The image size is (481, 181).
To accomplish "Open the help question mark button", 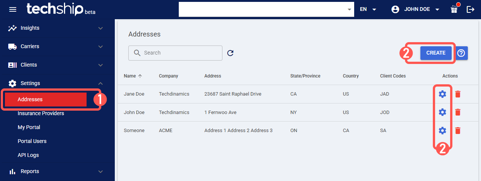I will tap(461, 53).
